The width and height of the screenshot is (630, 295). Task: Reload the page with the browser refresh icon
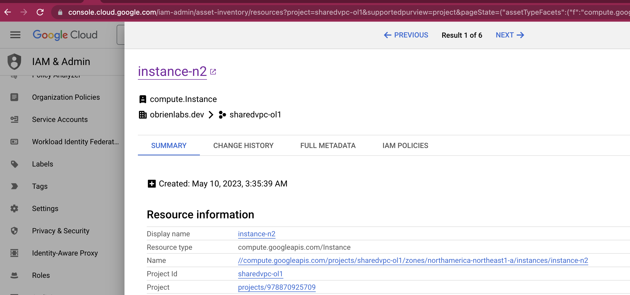[40, 12]
